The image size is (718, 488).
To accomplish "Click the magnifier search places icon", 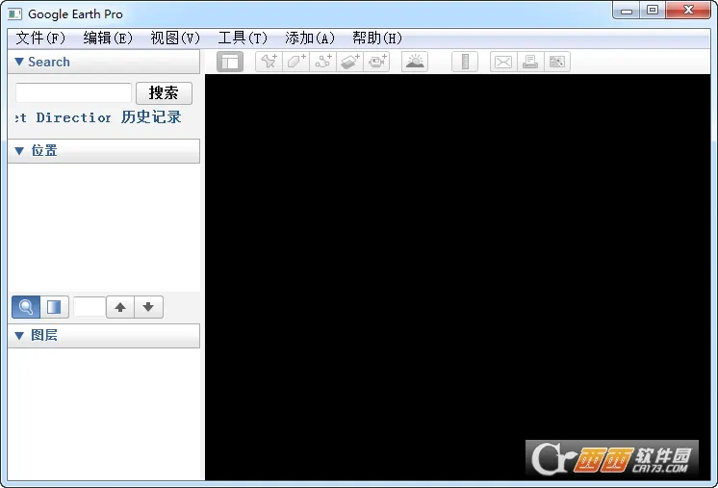I will pyautogui.click(x=26, y=307).
